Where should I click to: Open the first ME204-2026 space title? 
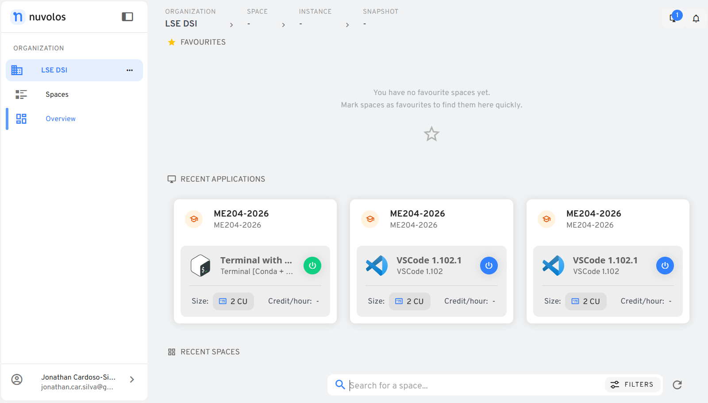tap(241, 213)
